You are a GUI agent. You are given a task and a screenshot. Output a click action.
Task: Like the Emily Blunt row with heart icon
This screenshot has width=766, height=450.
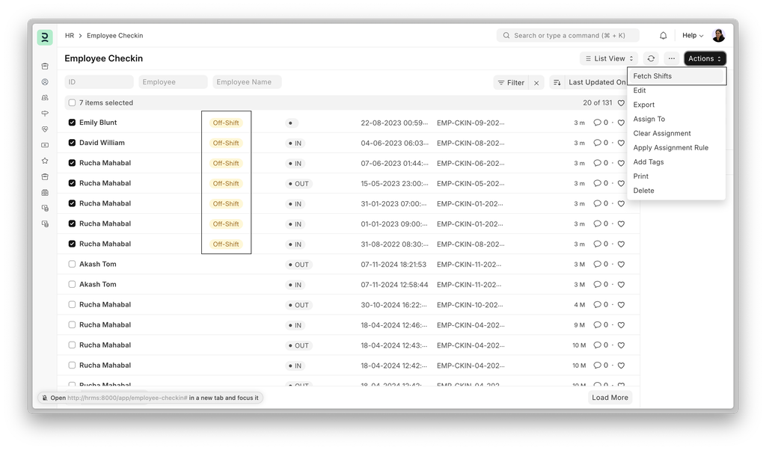pos(621,123)
